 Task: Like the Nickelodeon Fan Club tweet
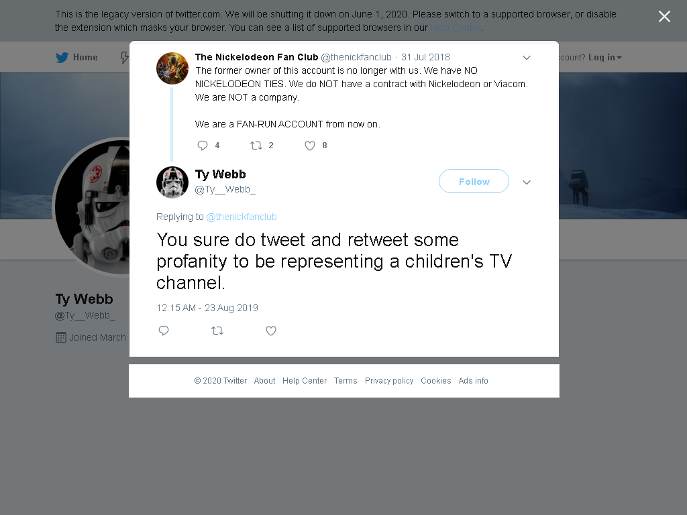310,146
